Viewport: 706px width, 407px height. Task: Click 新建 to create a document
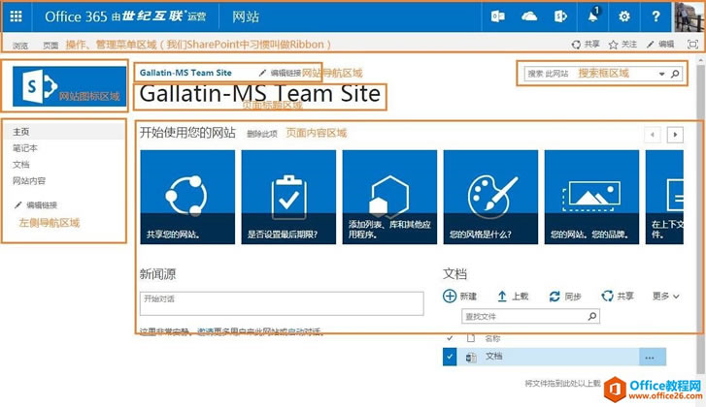pyautogui.click(x=459, y=296)
